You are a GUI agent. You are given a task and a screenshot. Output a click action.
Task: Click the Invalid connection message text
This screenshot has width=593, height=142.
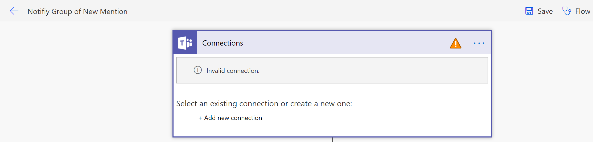coord(233,71)
